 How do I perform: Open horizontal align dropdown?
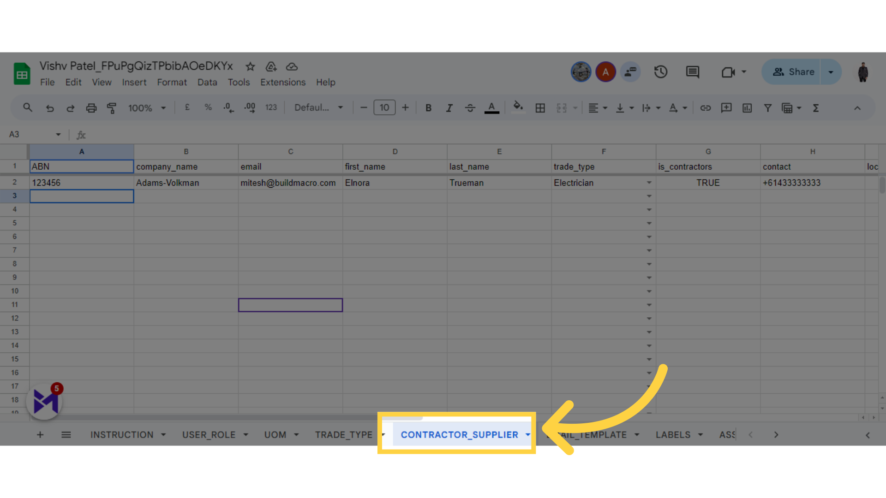pyautogui.click(x=598, y=108)
